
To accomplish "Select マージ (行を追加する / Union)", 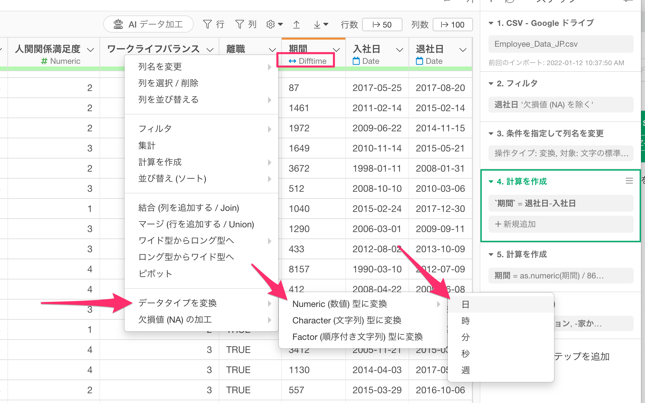I will (201, 224).
